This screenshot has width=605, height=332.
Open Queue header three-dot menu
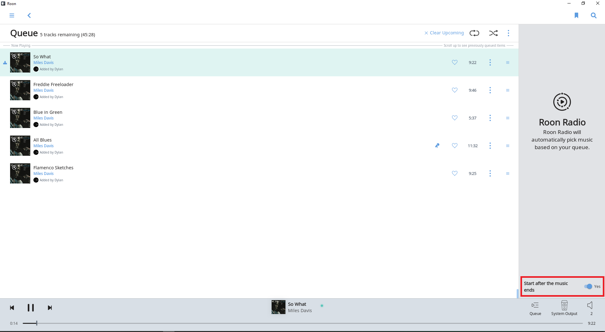(x=508, y=33)
